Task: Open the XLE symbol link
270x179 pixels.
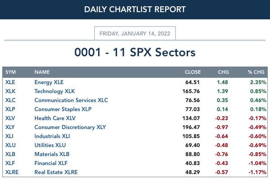Action: (10, 82)
